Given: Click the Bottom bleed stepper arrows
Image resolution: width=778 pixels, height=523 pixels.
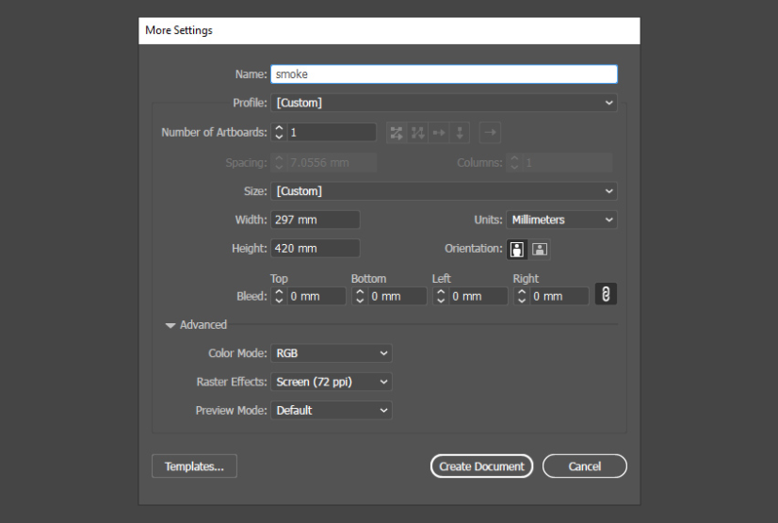Looking at the screenshot, I should [360, 296].
